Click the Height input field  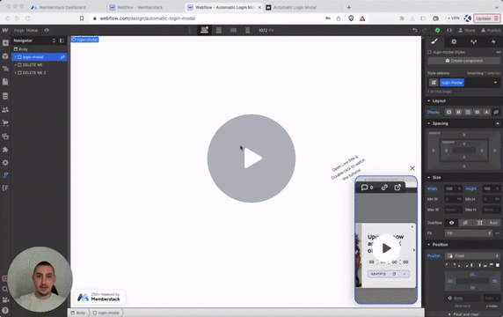pos(491,188)
